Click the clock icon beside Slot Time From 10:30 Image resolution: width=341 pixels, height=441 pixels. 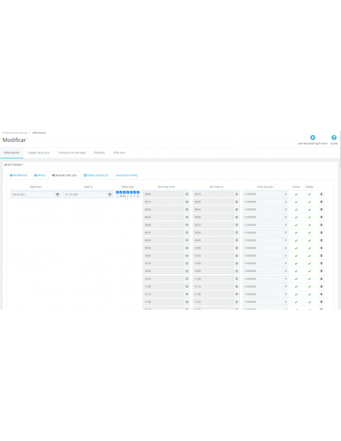tap(187, 271)
